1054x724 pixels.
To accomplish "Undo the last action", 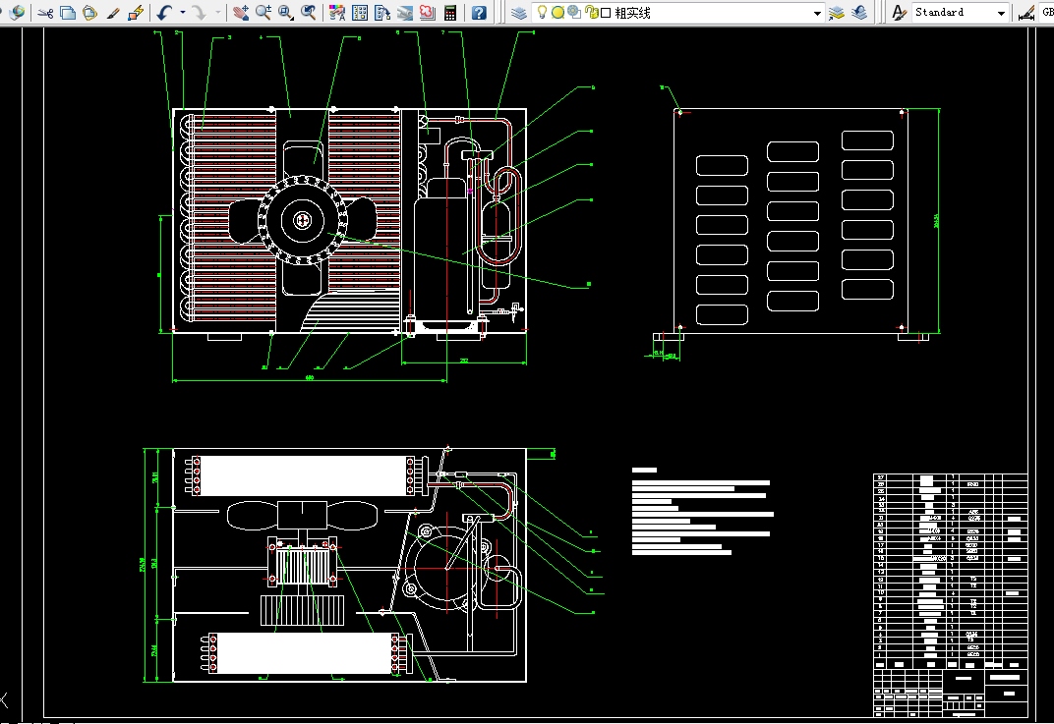I will pos(165,12).
